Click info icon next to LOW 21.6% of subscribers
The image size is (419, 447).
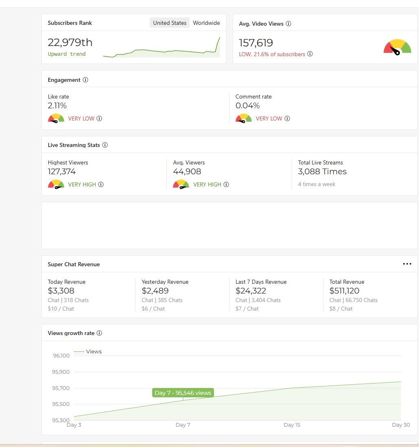click(x=310, y=54)
